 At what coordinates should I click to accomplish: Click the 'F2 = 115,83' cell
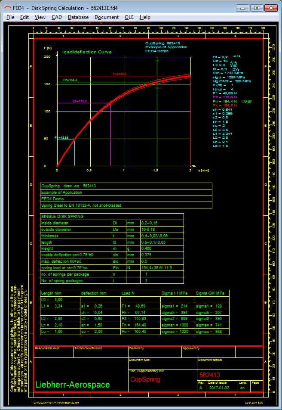coord(141,319)
